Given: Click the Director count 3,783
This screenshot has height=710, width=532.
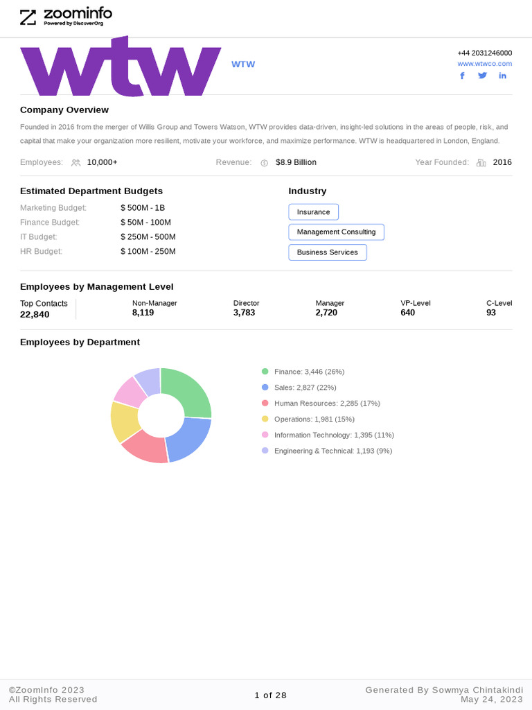Looking at the screenshot, I should [x=245, y=313].
